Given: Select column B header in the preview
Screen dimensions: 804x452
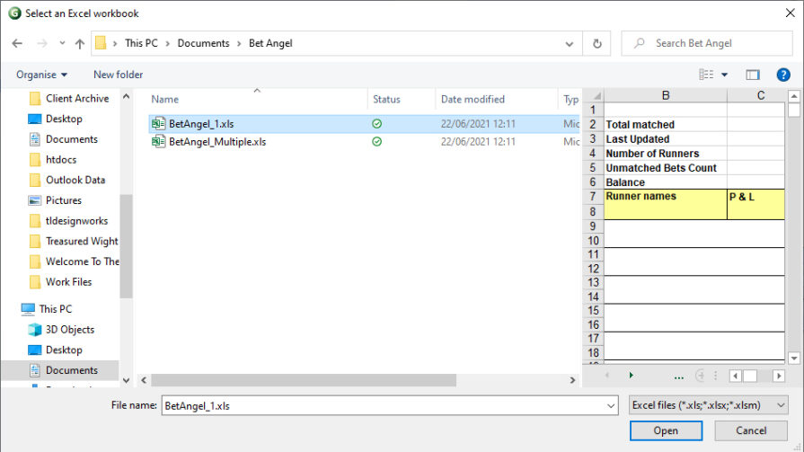Looking at the screenshot, I should coord(666,95).
